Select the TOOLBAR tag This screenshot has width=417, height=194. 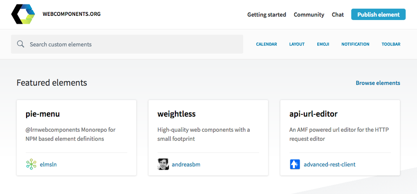pos(391,44)
